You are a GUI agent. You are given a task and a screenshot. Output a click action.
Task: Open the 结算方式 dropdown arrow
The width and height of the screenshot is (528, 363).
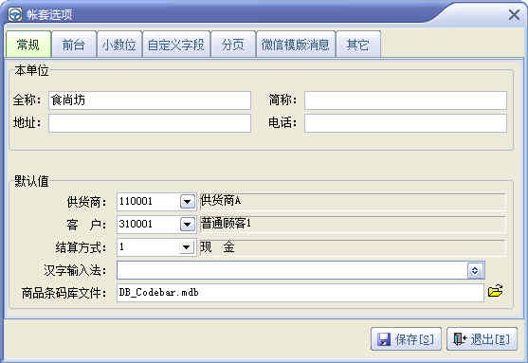[186, 247]
